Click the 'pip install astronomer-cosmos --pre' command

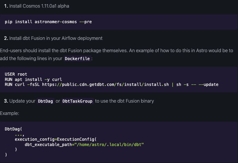[x=48, y=22]
